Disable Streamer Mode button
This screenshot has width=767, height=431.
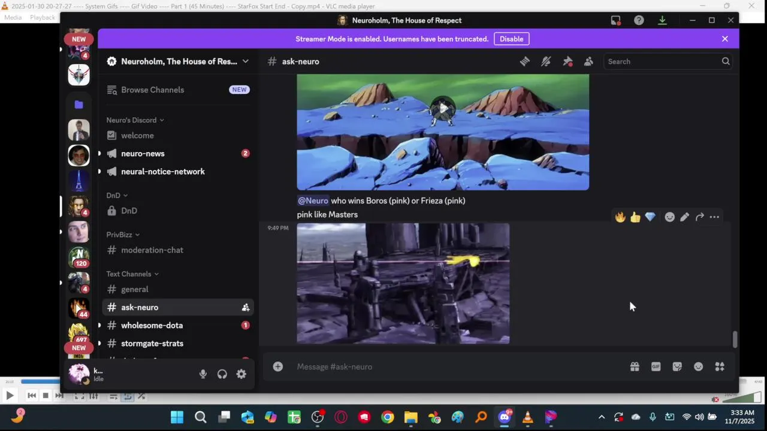point(511,39)
